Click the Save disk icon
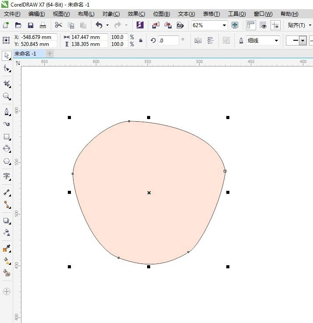The height and width of the screenshot is (323, 313). pyautogui.click(x=31, y=25)
